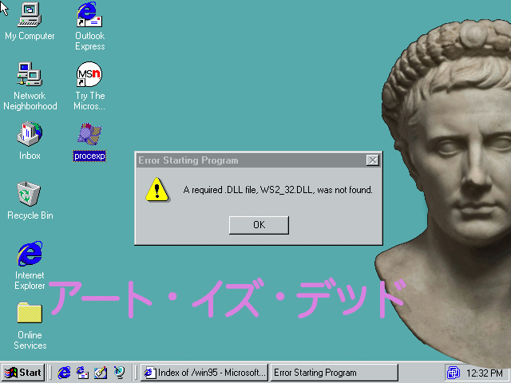
Task: Open the Start menu
Action: tap(23, 373)
